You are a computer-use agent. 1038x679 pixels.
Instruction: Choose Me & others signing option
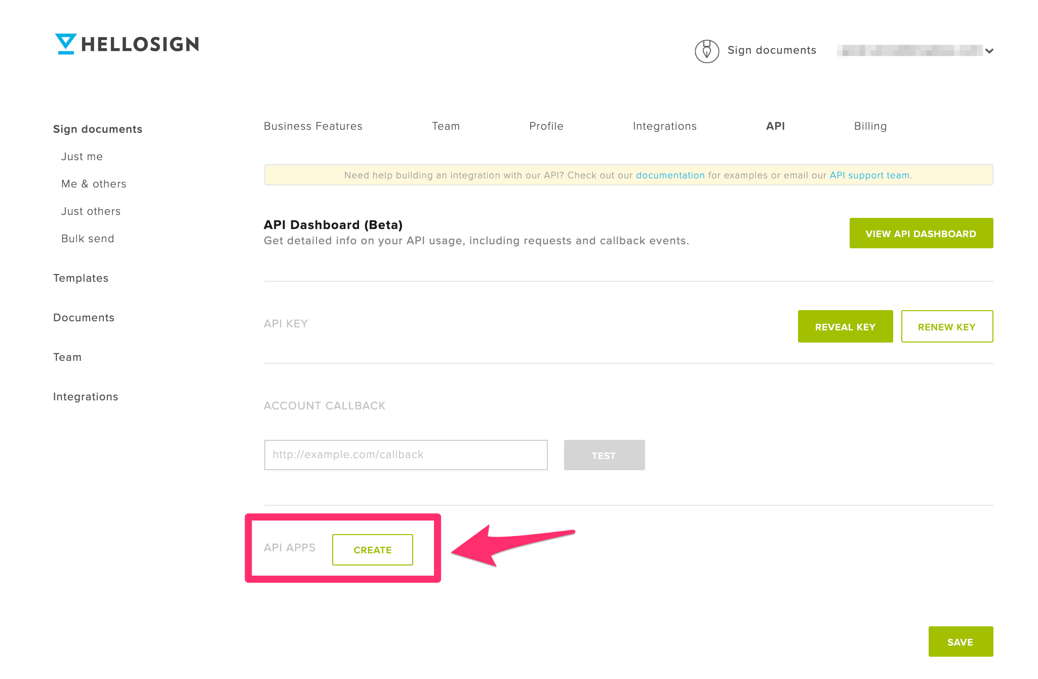[94, 184]
